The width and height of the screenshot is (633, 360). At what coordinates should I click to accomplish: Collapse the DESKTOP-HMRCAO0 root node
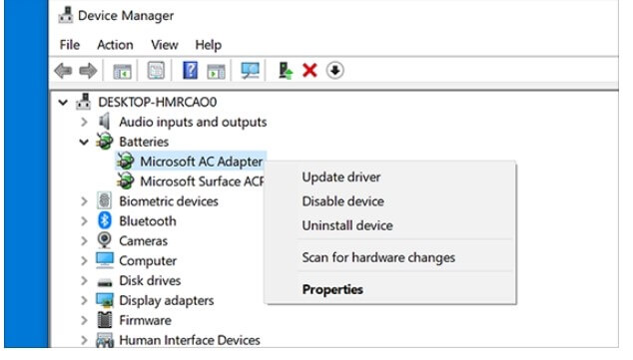coord(63,102)
